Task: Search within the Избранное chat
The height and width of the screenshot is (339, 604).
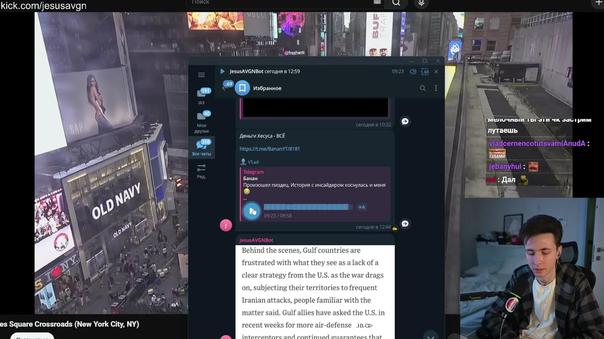Action: [423, 88]
